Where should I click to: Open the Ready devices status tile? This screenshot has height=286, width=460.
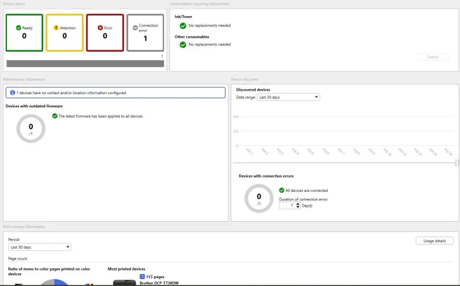(x=24, y=33)
